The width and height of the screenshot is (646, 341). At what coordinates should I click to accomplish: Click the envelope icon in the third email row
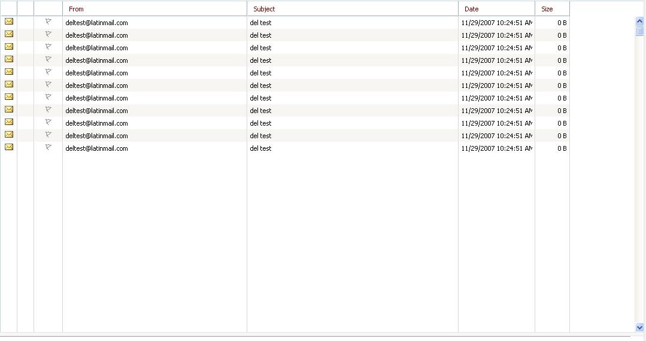point(9,47)
